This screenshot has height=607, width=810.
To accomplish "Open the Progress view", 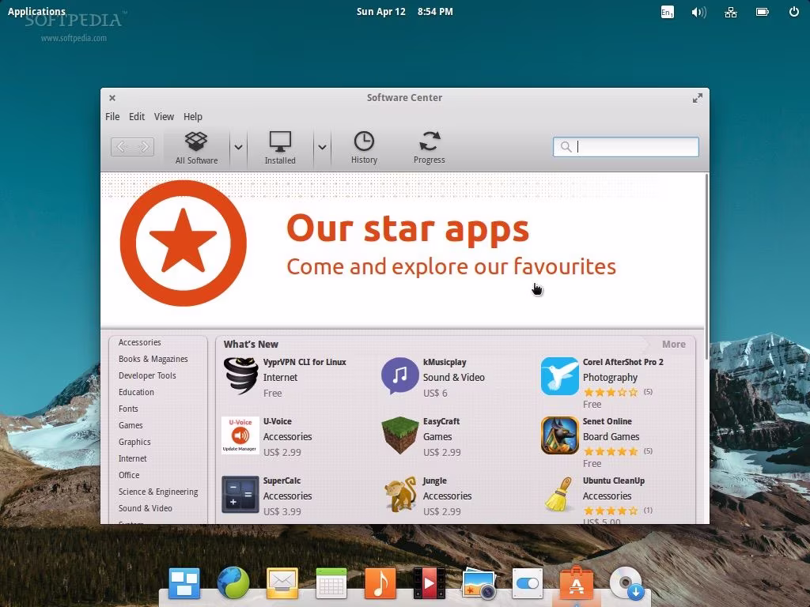I will point(430,148).
